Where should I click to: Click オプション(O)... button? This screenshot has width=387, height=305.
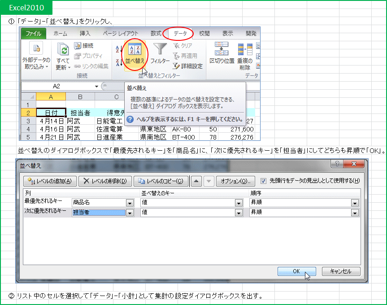pyautogui.click(x=235, y=181)
